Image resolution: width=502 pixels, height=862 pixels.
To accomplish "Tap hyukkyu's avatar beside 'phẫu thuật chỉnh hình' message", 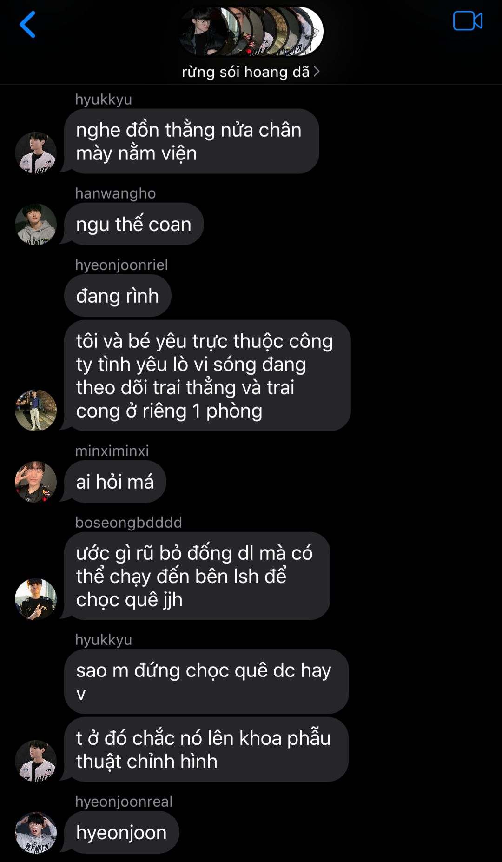I will click(36, 761).
